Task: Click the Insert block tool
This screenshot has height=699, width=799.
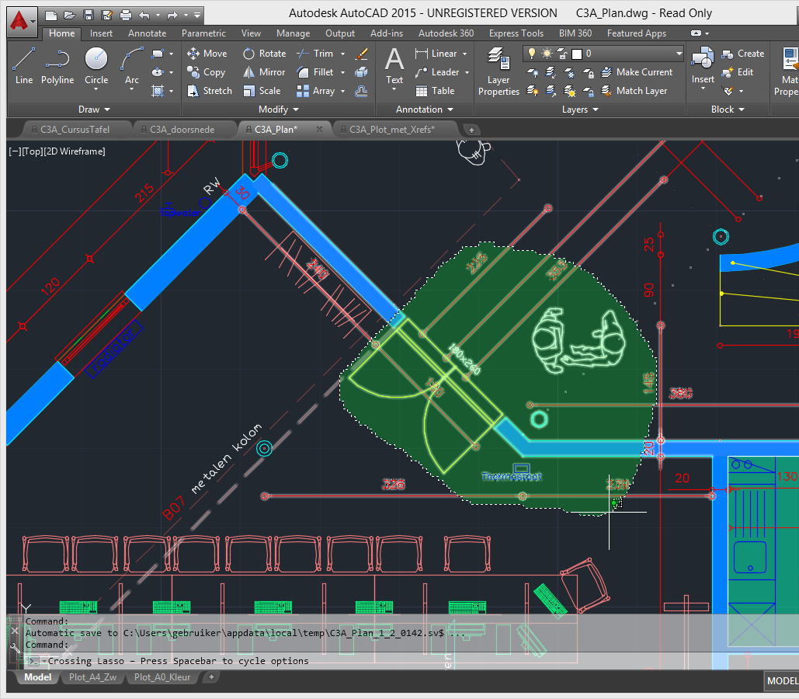Action: (703, 66)
